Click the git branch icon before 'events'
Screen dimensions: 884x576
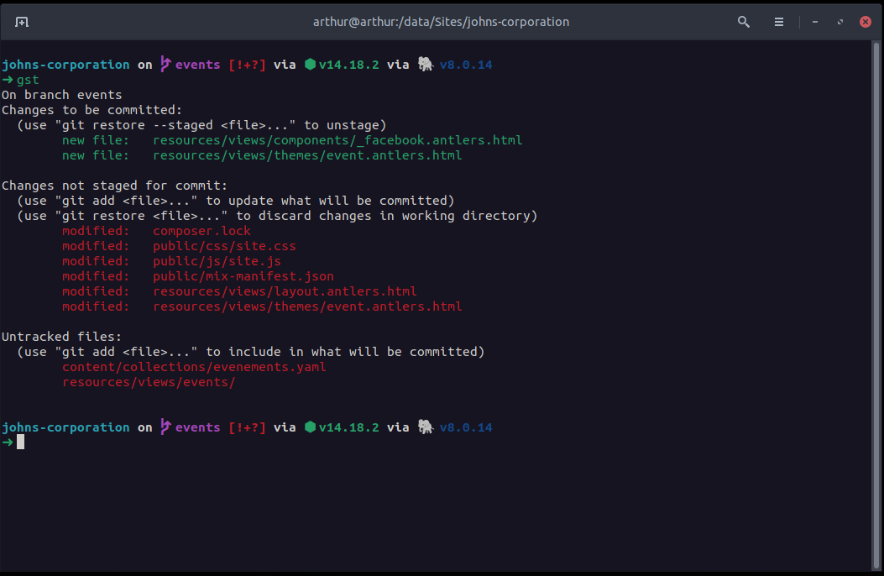click(x=165, y=64)
